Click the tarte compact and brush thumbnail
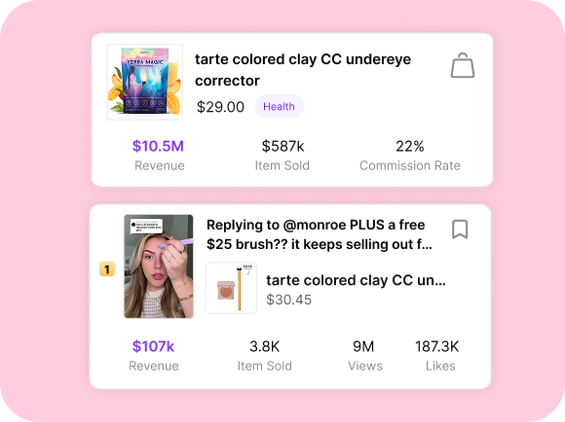565x422 pixels. click(x=231, y=288)
